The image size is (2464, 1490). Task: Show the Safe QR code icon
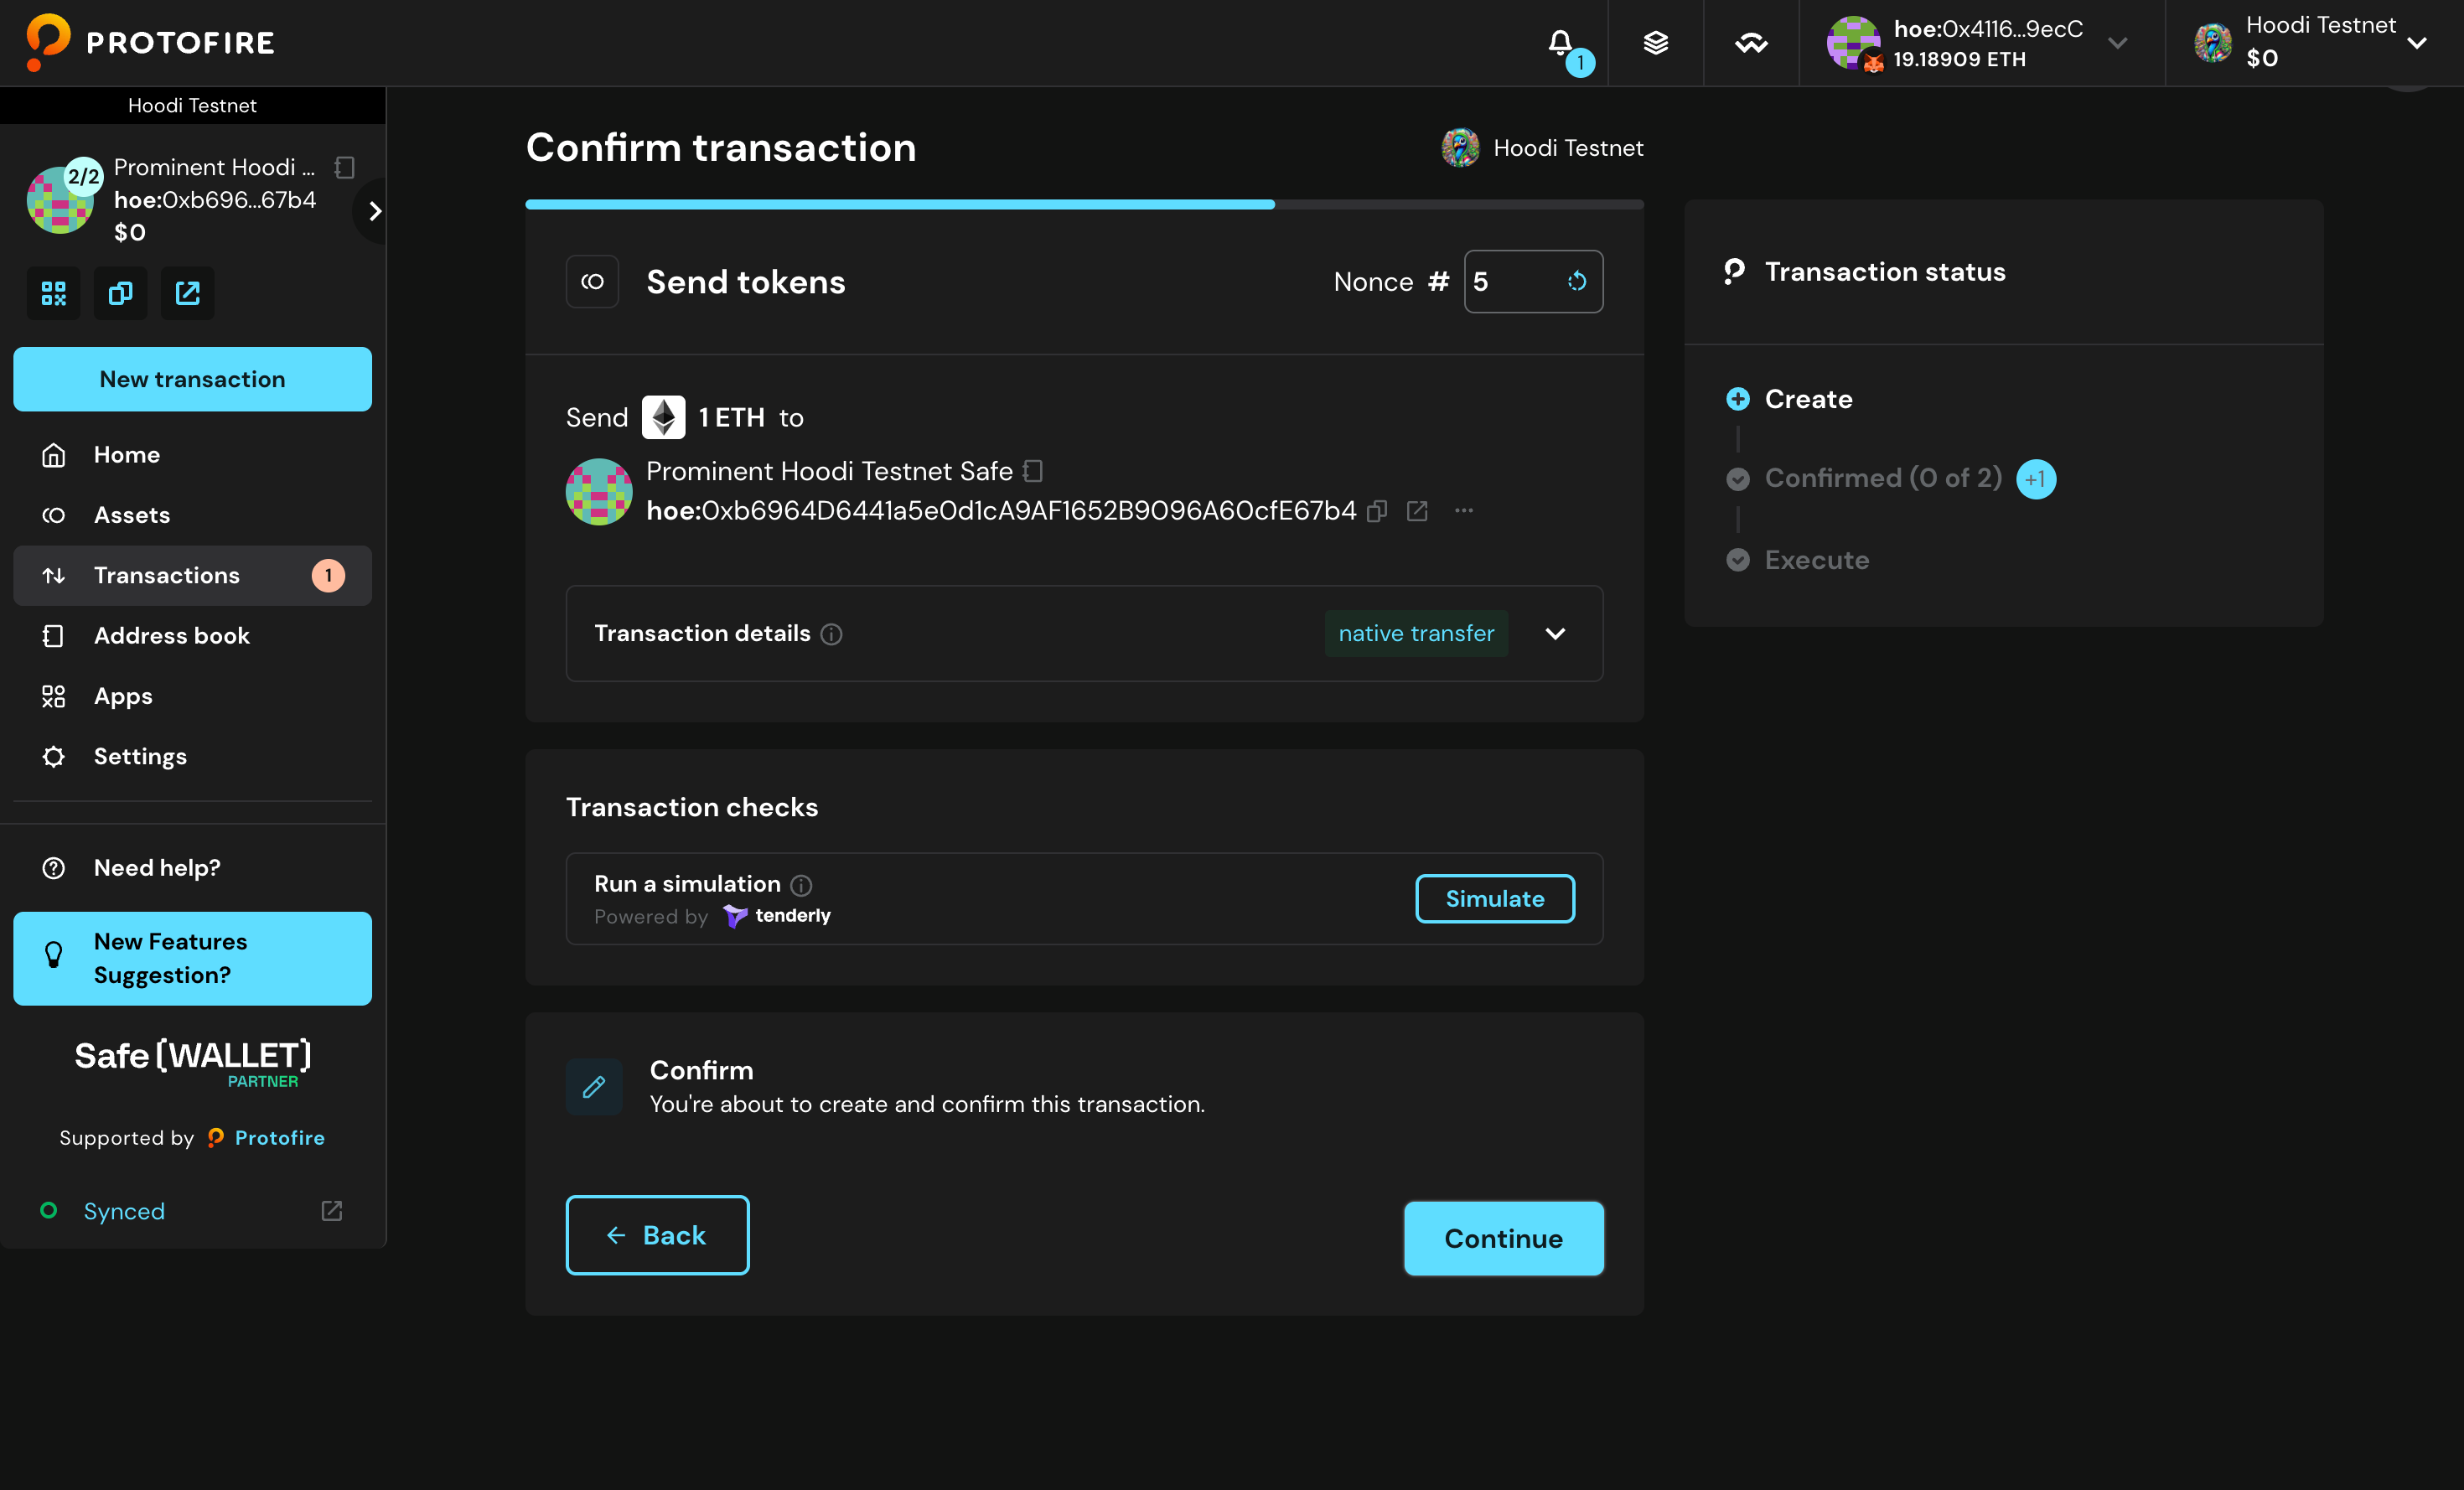coord(53,293)
